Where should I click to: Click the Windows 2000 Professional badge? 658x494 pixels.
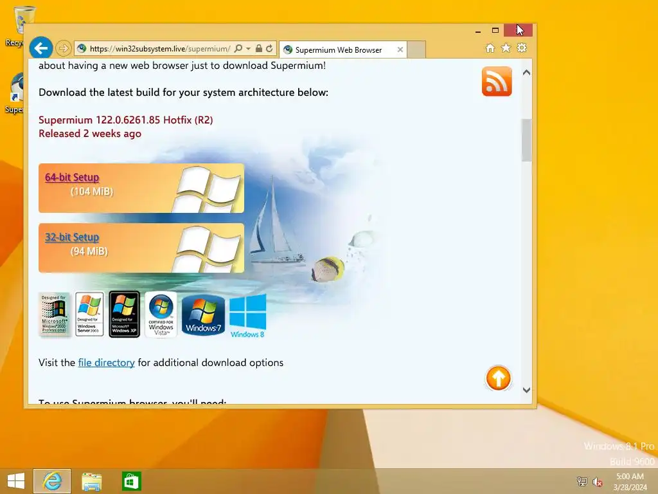coord(54,314)
